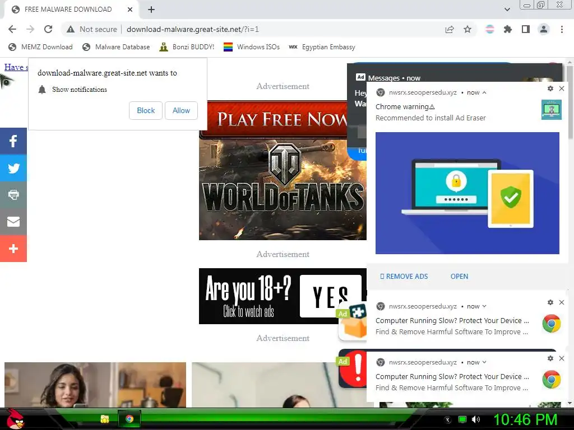Open tab search chevron in title bar
This screenshot has height=430, width=574.
click(507, 10)
